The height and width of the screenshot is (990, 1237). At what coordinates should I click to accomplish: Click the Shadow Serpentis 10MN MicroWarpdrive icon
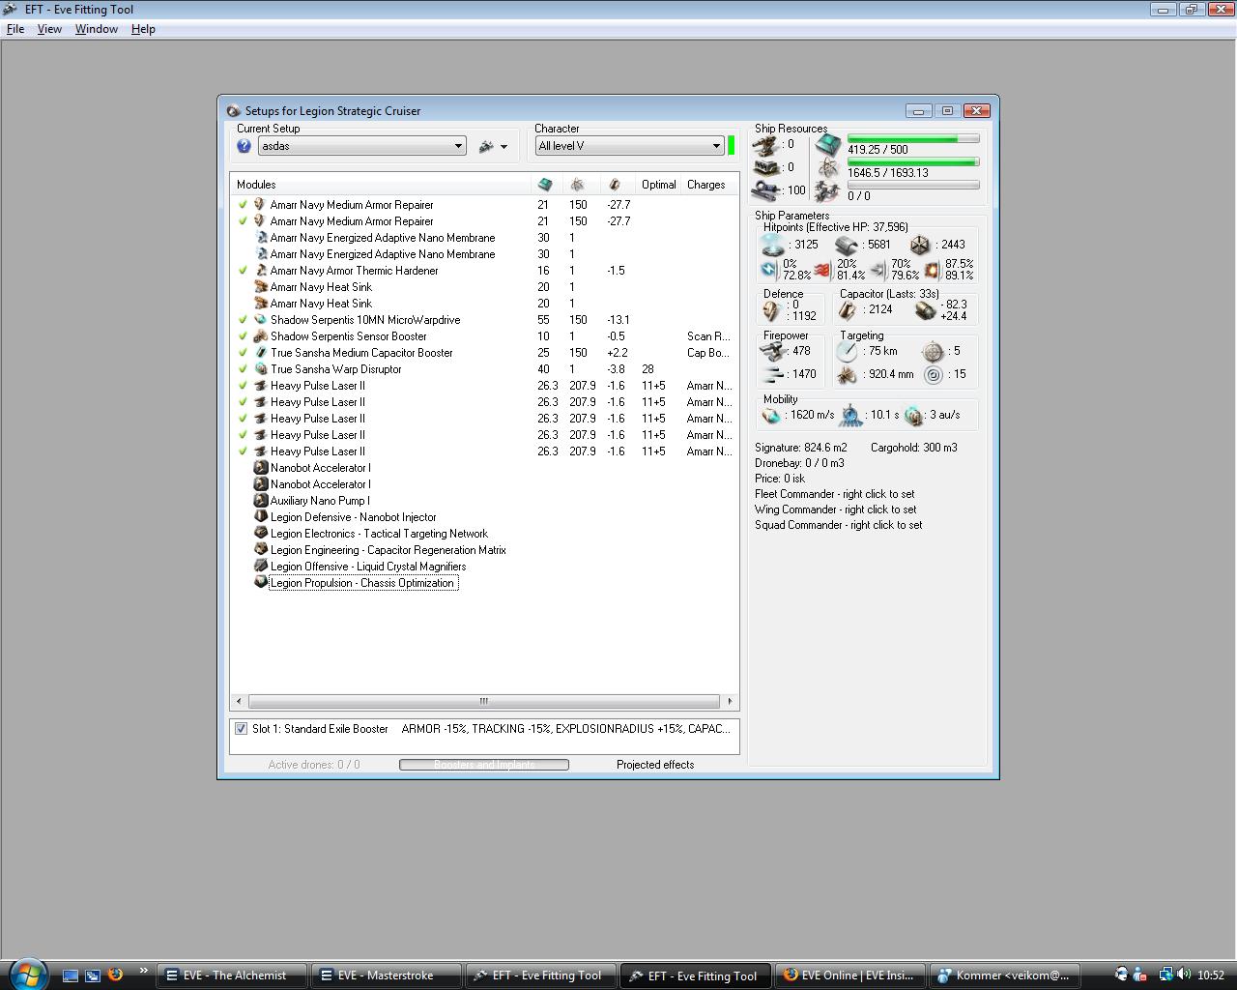click(260, 320)
